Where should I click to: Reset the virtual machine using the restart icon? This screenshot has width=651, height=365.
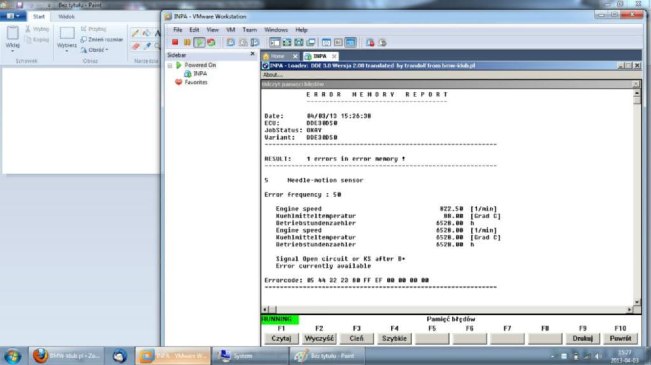point(211,43)
